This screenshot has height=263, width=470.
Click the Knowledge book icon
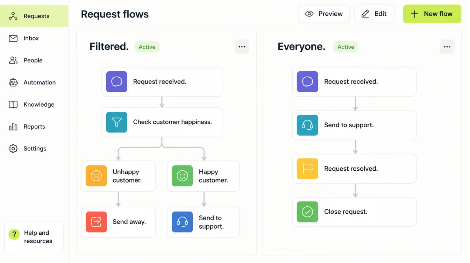[x=13, y=104]
